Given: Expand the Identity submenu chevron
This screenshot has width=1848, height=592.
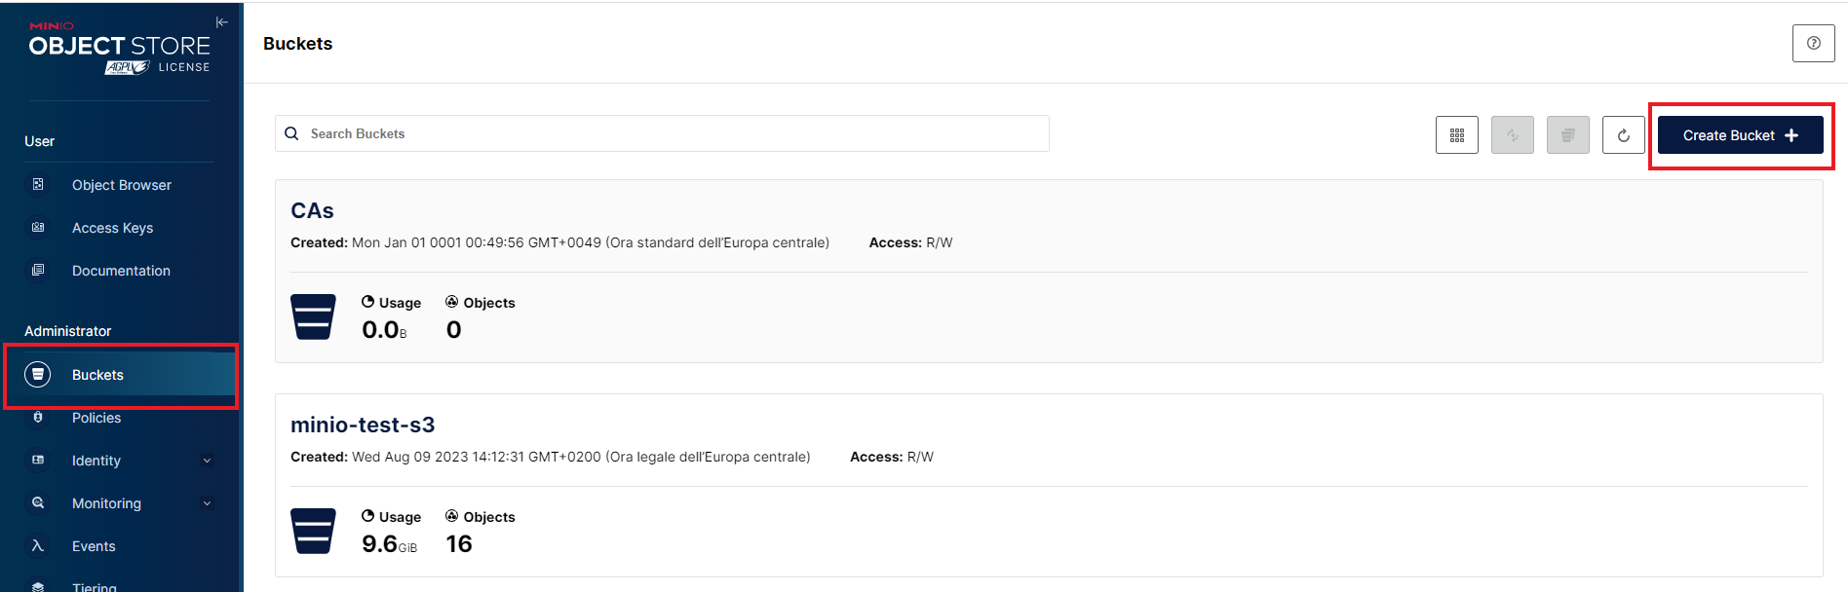Looking at the screenshot, I should [x=207, y=461].
